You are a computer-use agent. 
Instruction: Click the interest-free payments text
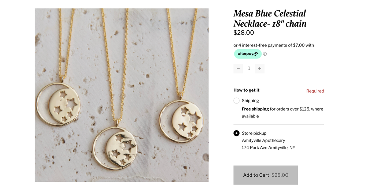point(274,45)
